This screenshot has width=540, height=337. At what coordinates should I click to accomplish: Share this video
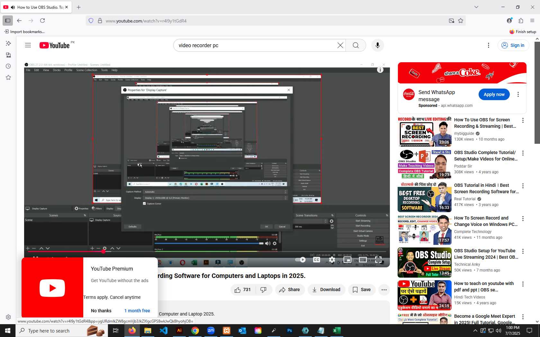click(290, 289)
